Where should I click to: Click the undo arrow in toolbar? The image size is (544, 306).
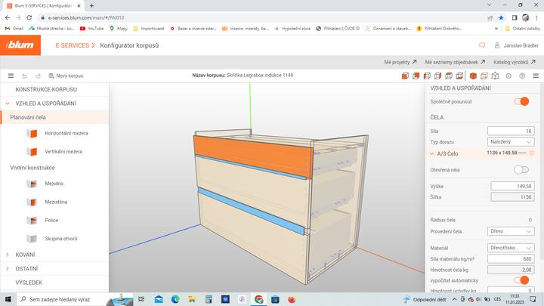click(x=25, y=76)
